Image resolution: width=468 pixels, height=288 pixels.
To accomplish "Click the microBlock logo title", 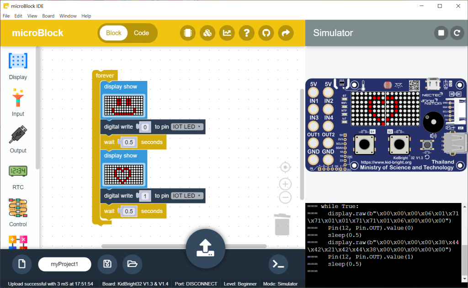I will pos(37,33).
